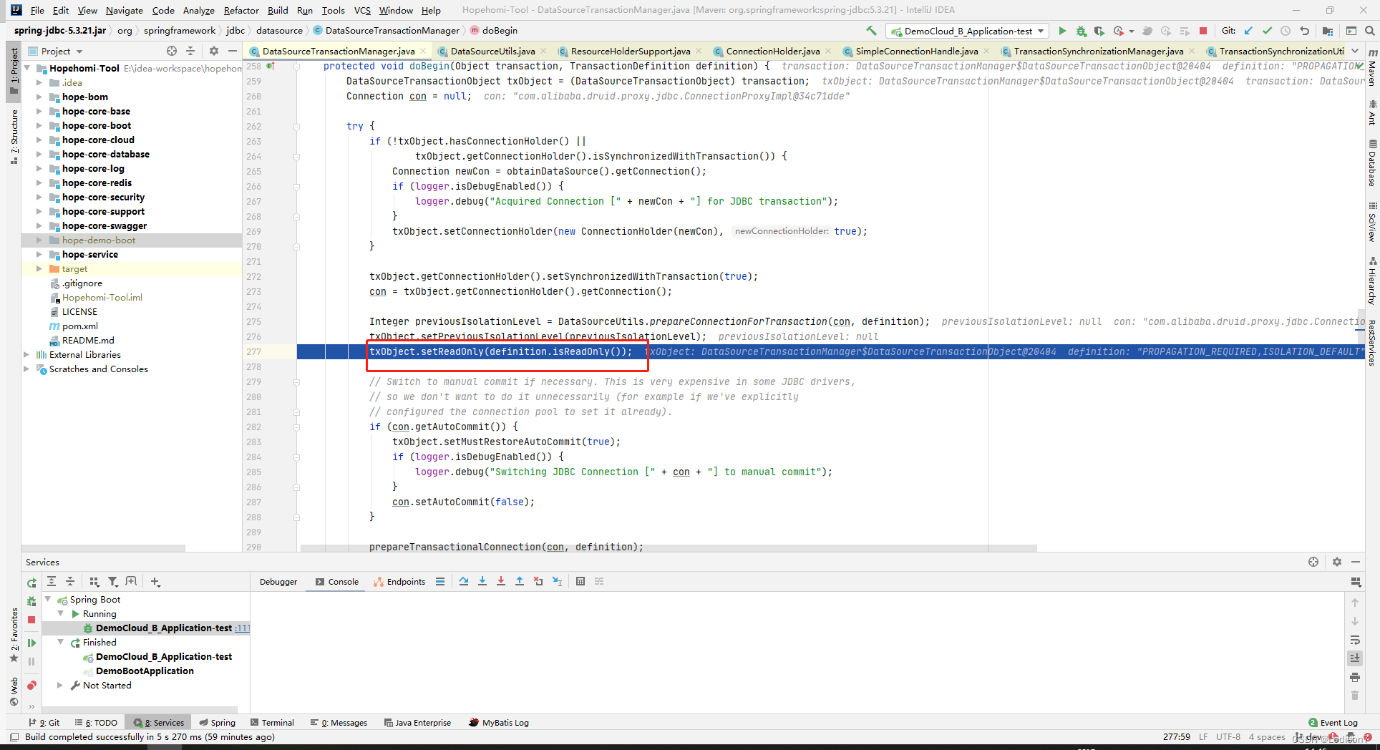Open Project Structure icon in top toolbar
Screen dimensions: 1380x750
[1328, 31]
